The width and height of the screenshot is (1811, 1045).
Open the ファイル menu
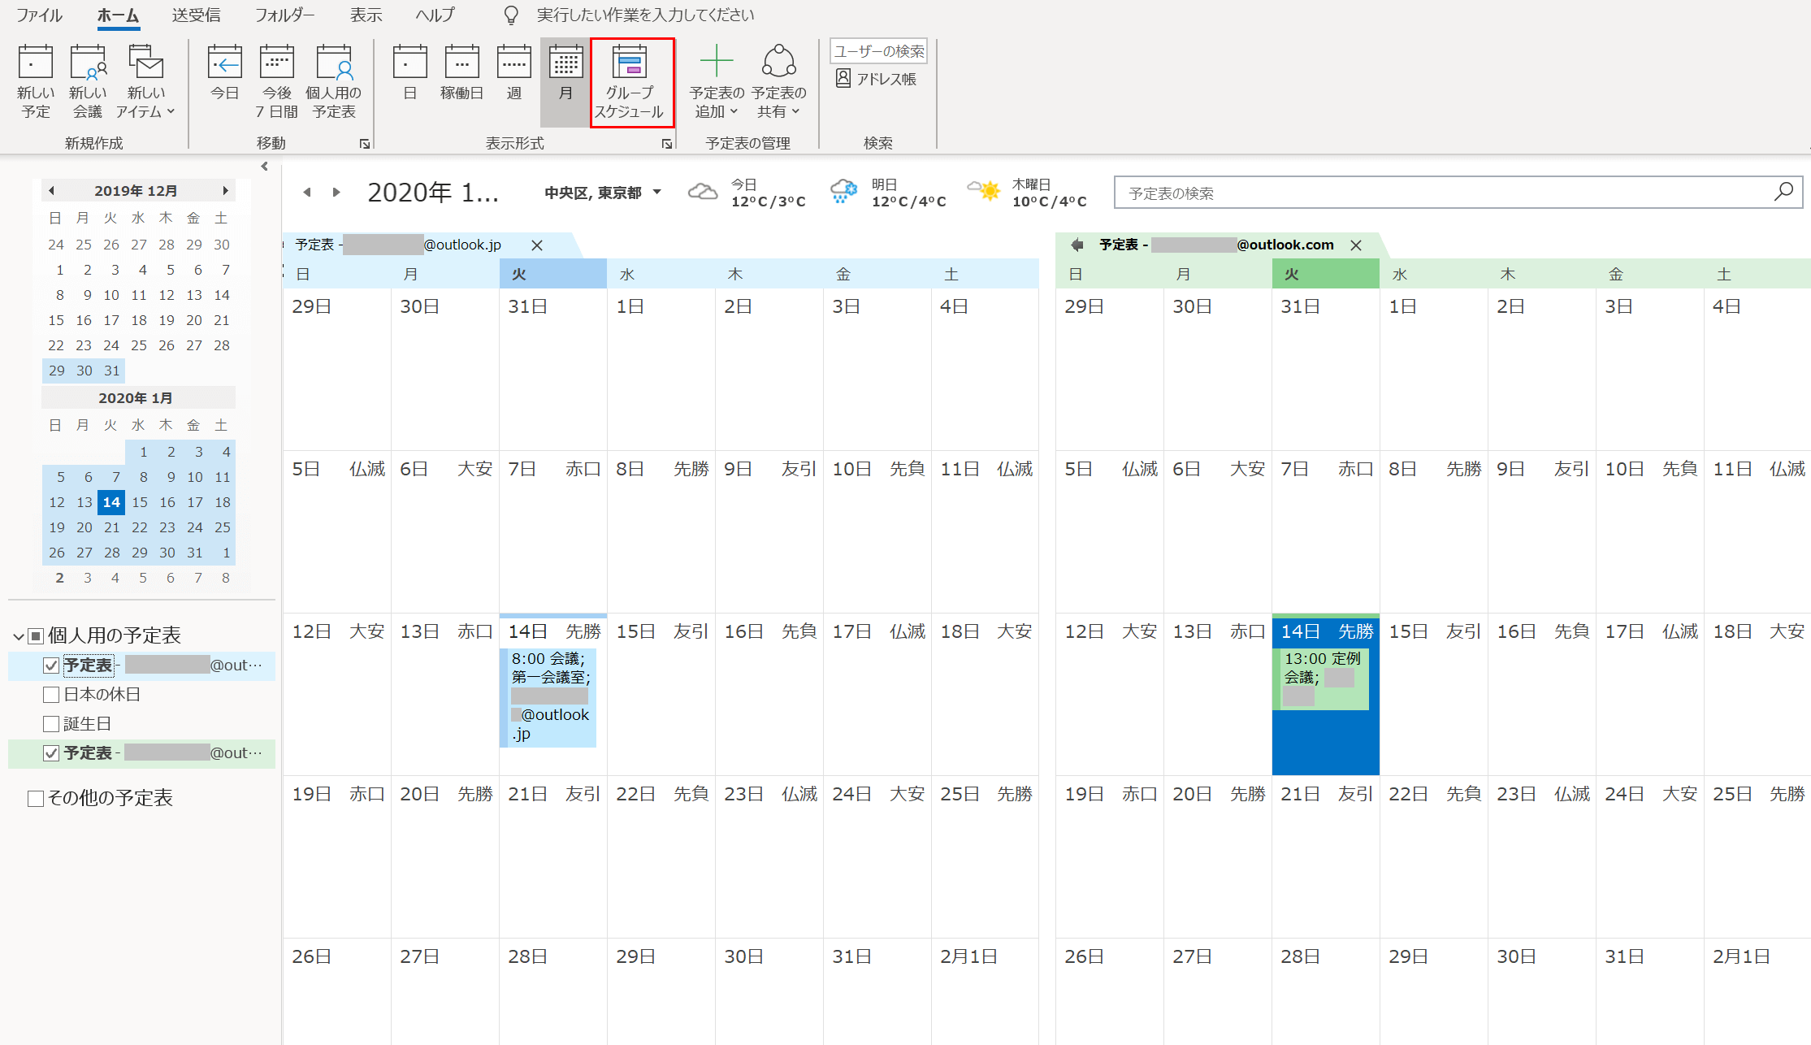39,15
